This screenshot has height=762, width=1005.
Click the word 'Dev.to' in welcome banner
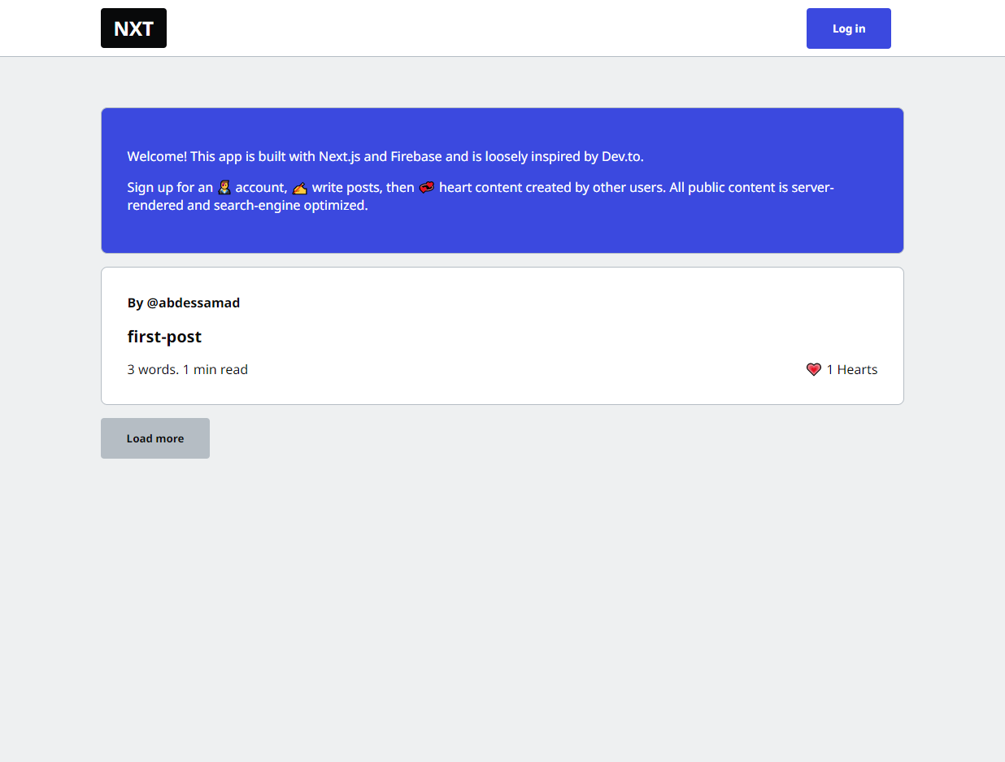click(622, 156)
